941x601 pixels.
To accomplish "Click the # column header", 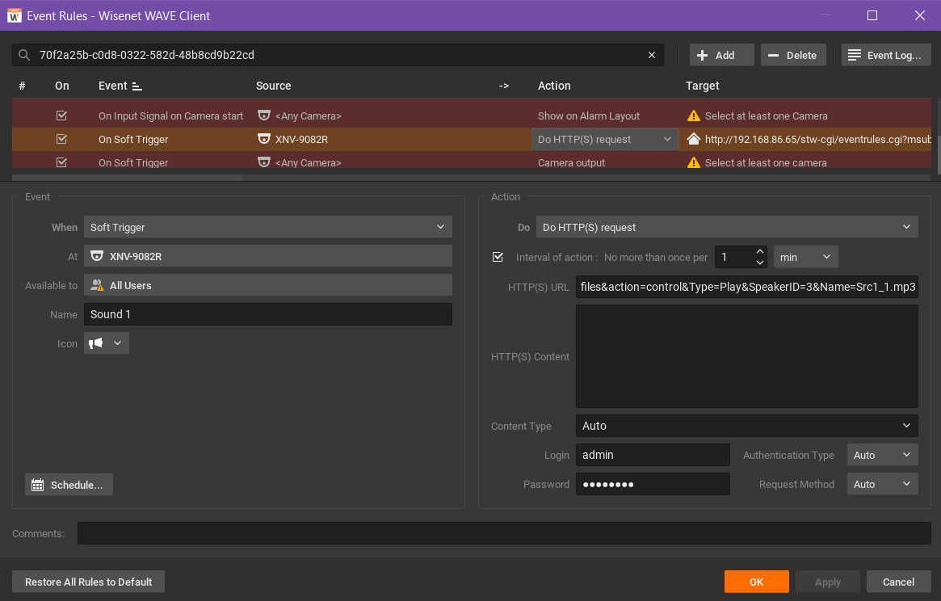I will tap(22, 86).
